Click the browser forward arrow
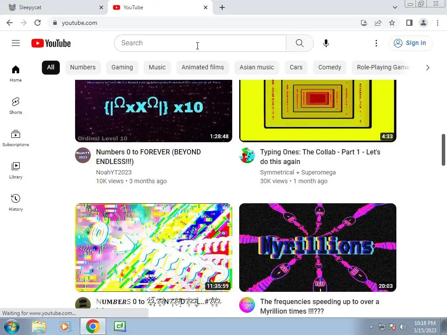 click(x=24, y=23)
